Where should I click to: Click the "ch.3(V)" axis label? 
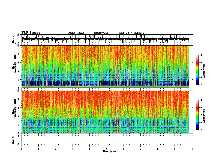coord(13,140)
